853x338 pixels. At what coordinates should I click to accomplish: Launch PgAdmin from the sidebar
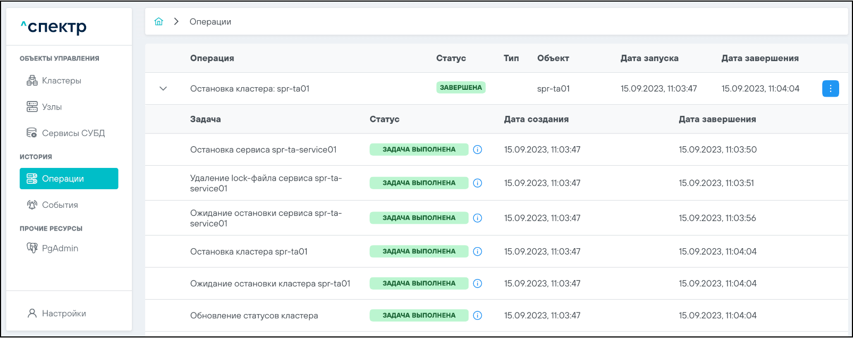click(60, 248)
